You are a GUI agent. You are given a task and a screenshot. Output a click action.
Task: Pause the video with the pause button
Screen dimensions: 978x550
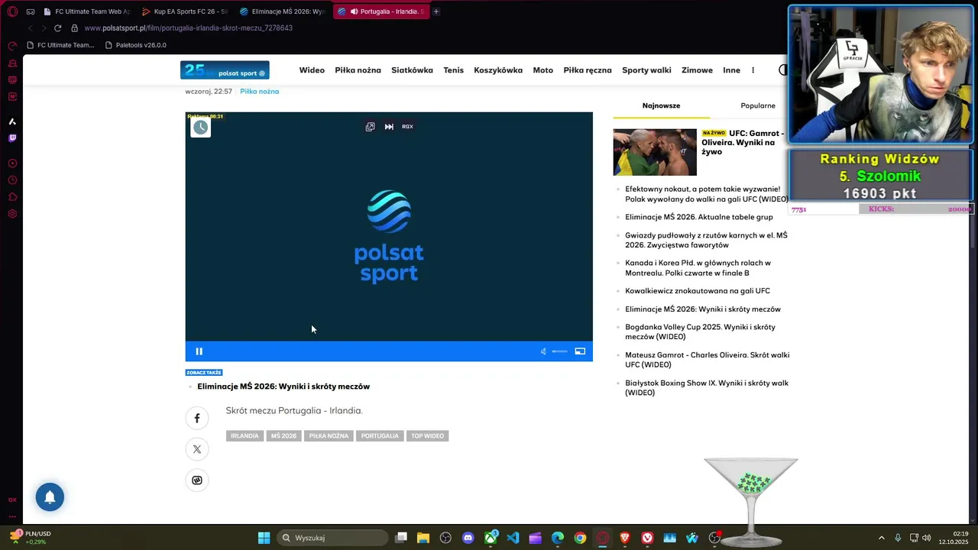click(x=199, y=351)
